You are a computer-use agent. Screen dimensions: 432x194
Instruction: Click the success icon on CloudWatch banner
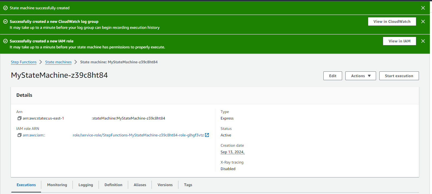5,21
